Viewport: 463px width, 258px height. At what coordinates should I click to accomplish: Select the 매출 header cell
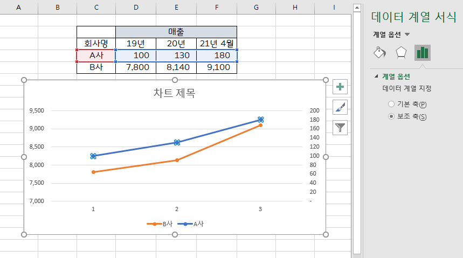(x=176, y=32)
